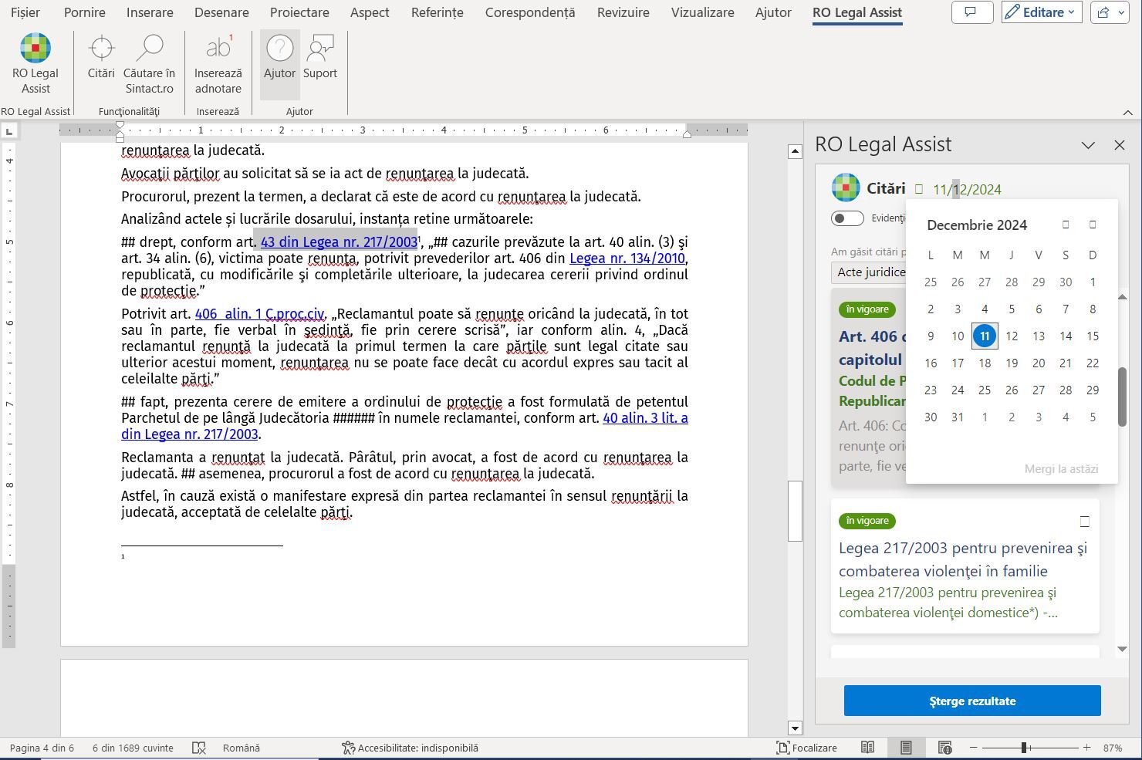Switch to the Inserare tab

click(x=150, y=12)
